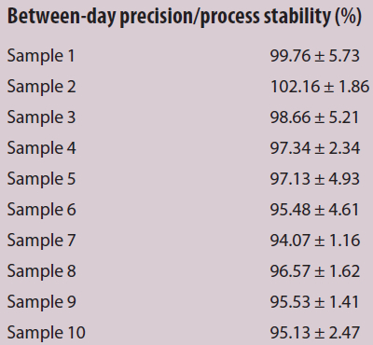The image size is (373, 345).
Task: Select the value 99.76 ± 5.73
Action: 315,56
